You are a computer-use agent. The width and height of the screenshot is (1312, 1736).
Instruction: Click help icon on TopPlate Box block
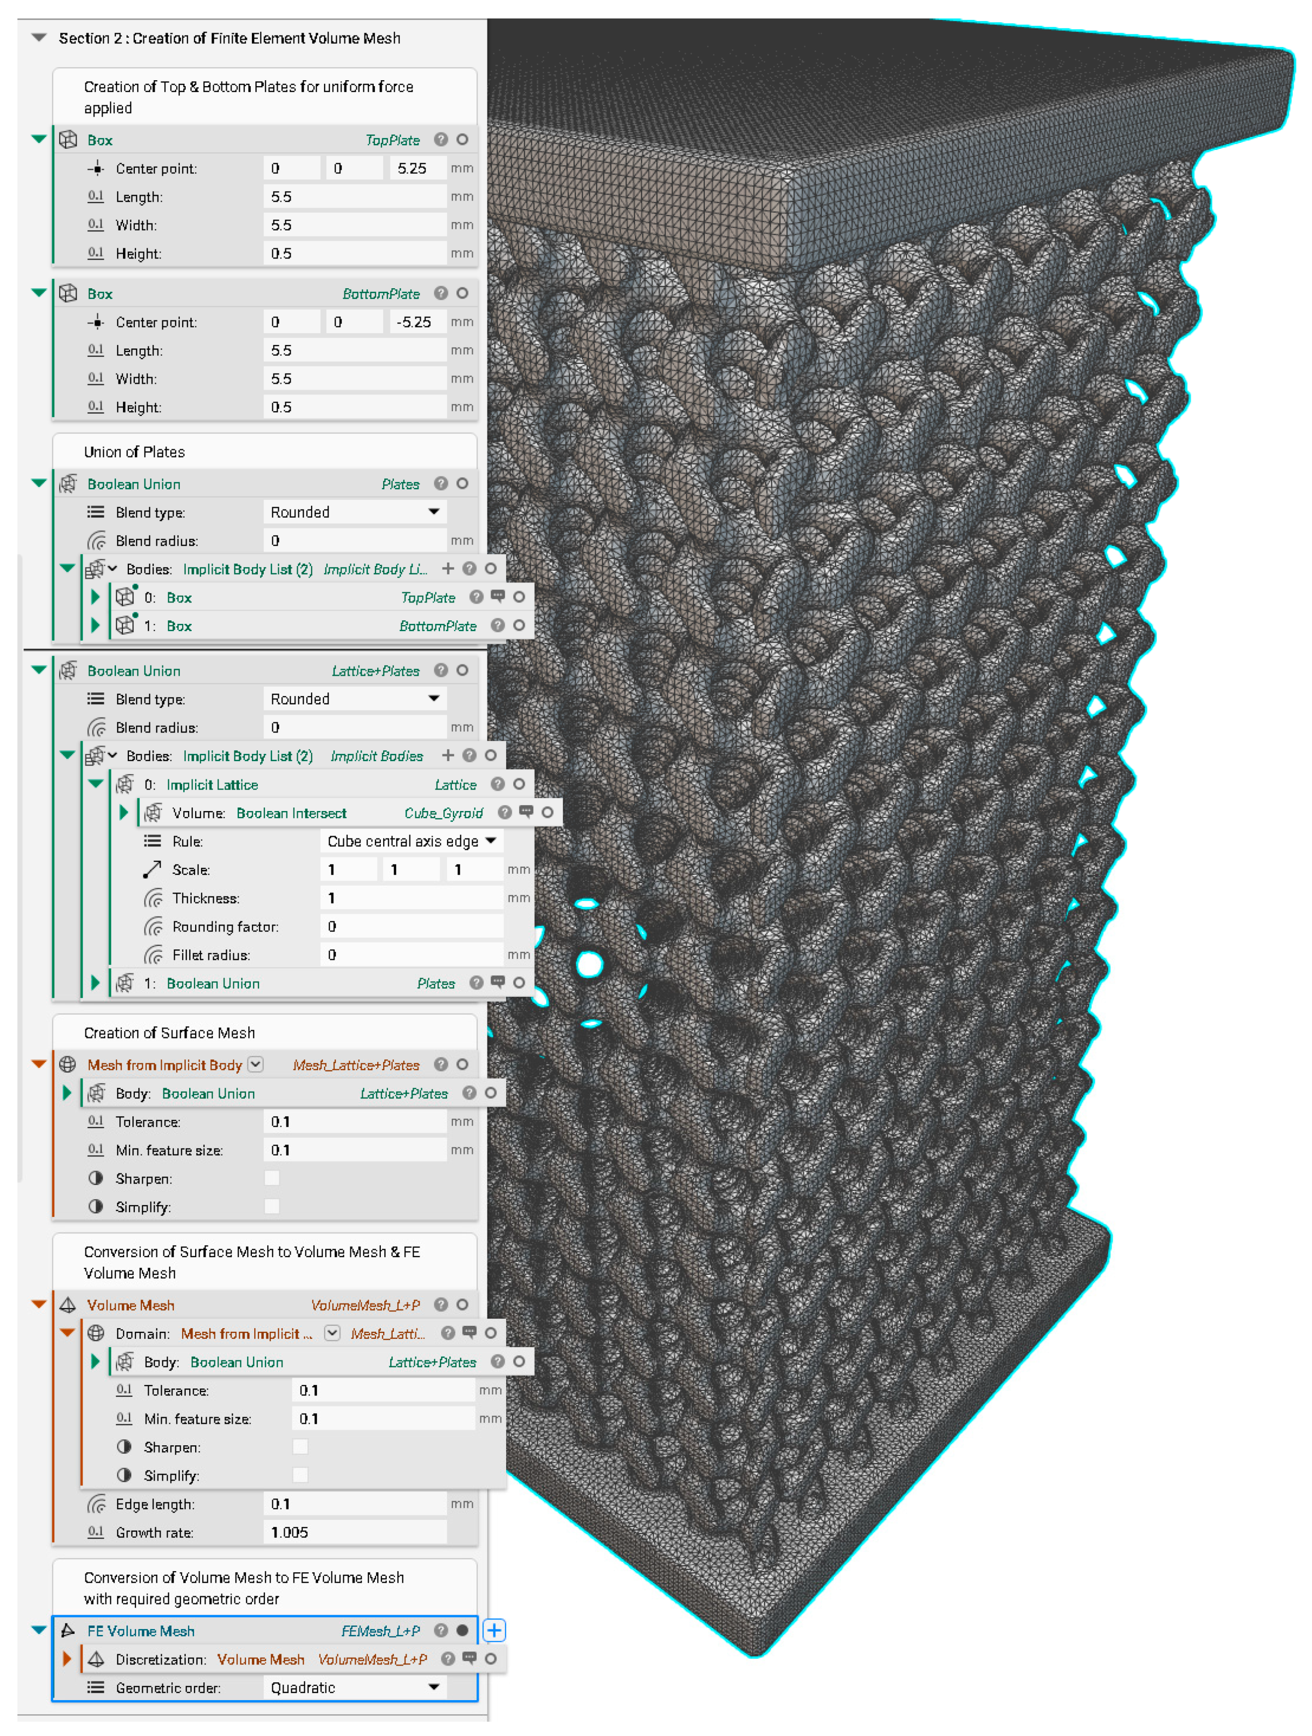441,140
